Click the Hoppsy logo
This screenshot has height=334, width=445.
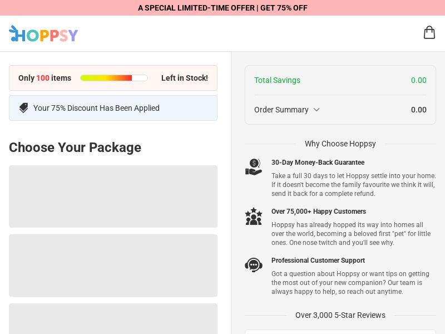[x=43, y=34]
